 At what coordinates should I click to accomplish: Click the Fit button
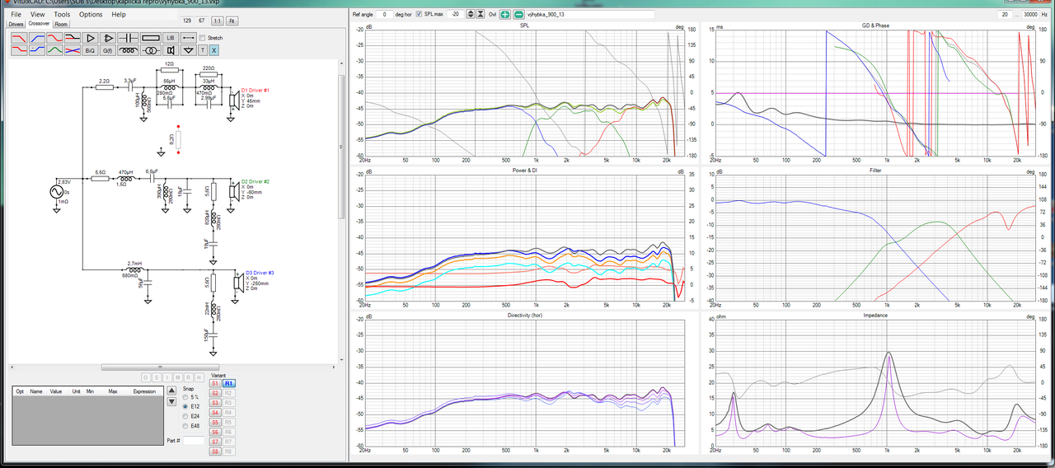pyautogui.click(x=232, y=21)
